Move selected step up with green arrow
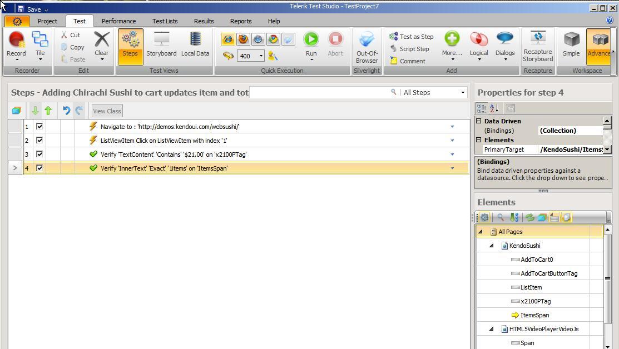619x349 pixels. [48, 111]
